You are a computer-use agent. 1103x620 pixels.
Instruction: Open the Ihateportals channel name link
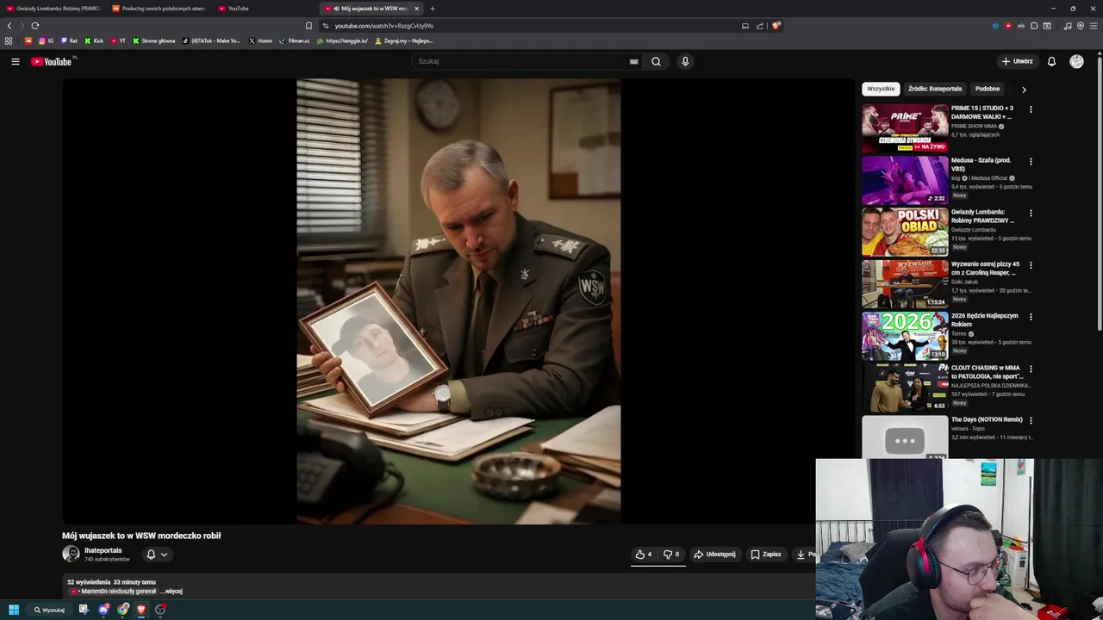[x=103, y=550]
